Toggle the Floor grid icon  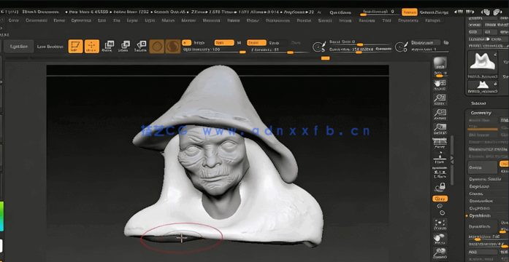(x=440, y=157)
